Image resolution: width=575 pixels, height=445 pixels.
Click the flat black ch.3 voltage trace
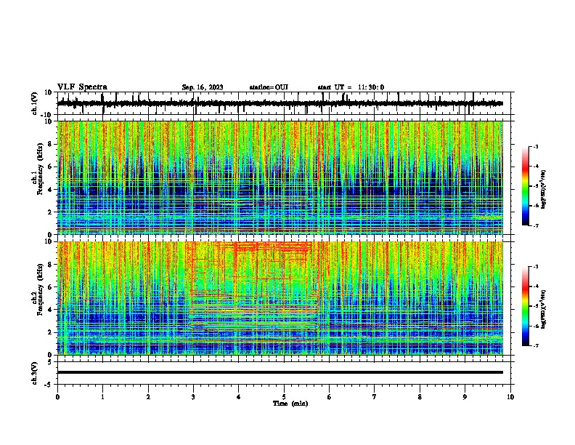280,372
